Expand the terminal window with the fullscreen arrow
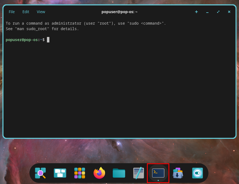The width and height of the screenshot is (239, 184). click(x=218, y=12)
